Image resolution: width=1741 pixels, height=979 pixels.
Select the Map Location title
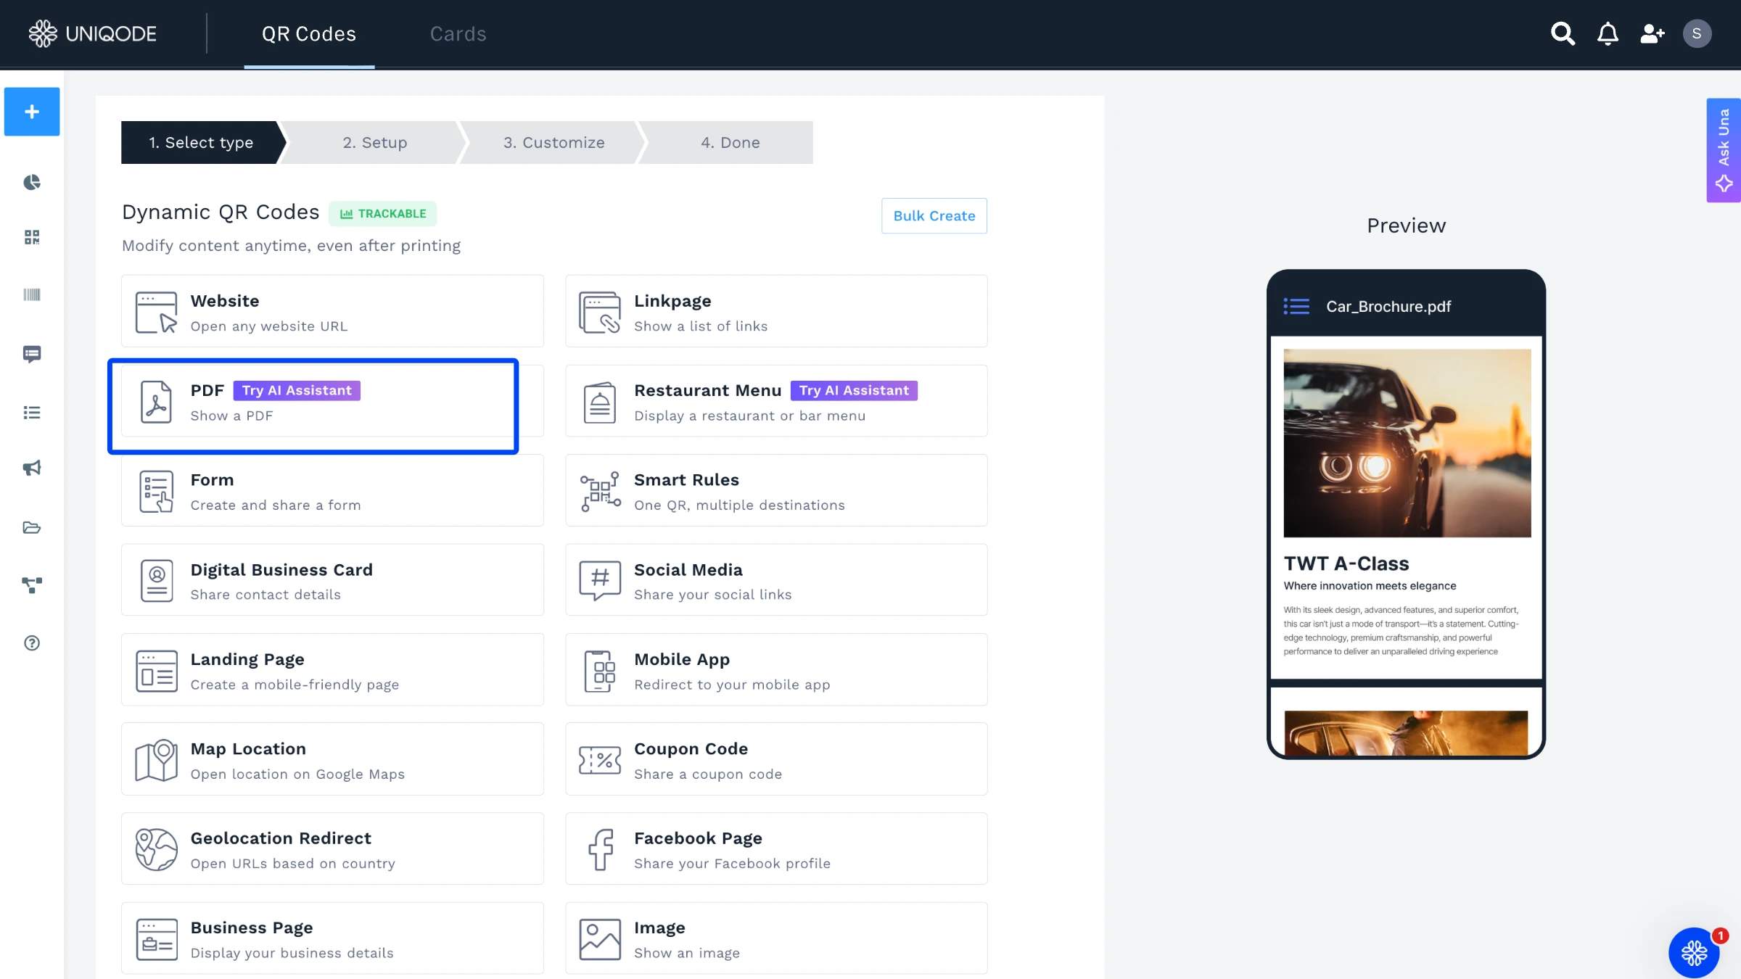pyautogui.click(x=248, y=748)
